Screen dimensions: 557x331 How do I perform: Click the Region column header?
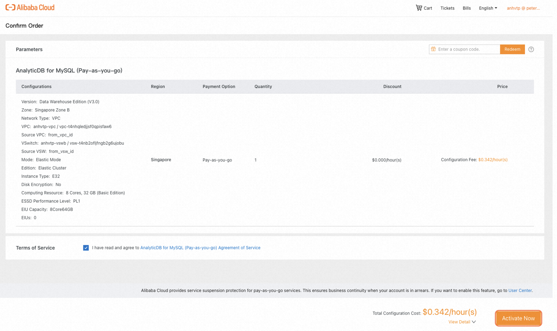coord(158,87)
